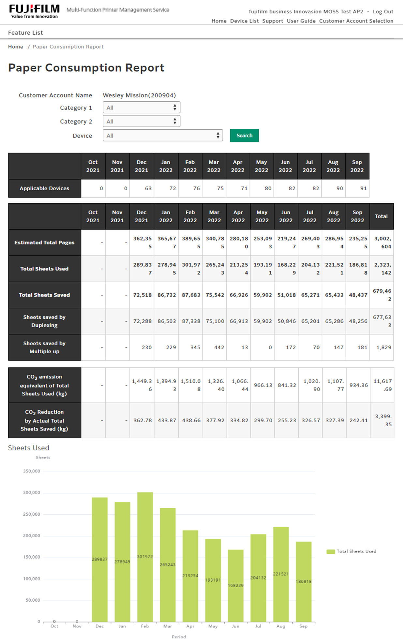The width and height of the screenshot is (403, 644).
Task: Toggle the Total Sheets Used legend swatch
Action: (331, 551)
